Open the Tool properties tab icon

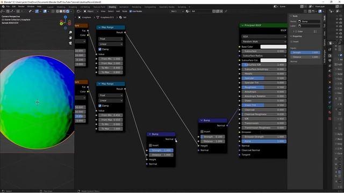click(x=329, y=50)
